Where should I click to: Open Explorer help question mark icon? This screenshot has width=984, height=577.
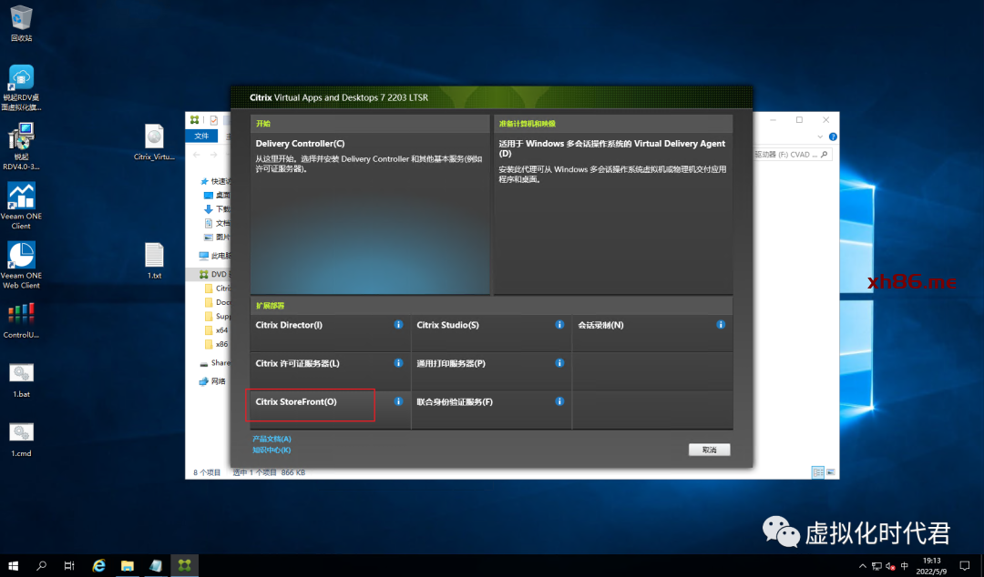(833, 137)
